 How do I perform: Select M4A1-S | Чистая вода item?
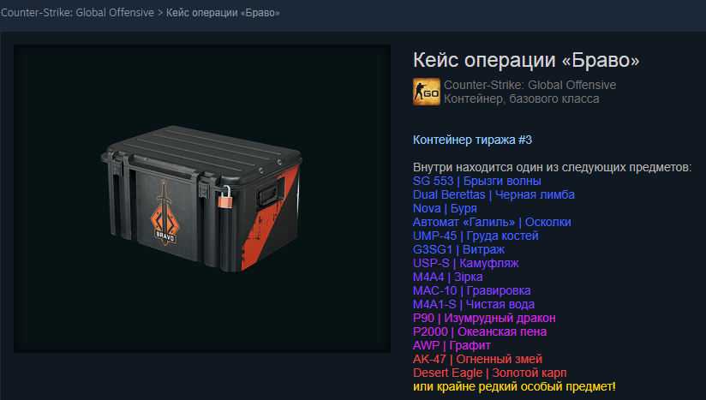tap(474, 305)
